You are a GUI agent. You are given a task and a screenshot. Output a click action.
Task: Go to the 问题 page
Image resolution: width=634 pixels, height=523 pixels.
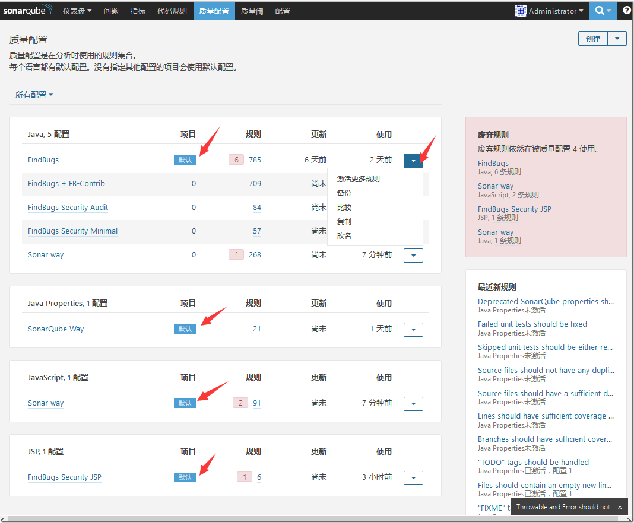click(x=111, y=11)
